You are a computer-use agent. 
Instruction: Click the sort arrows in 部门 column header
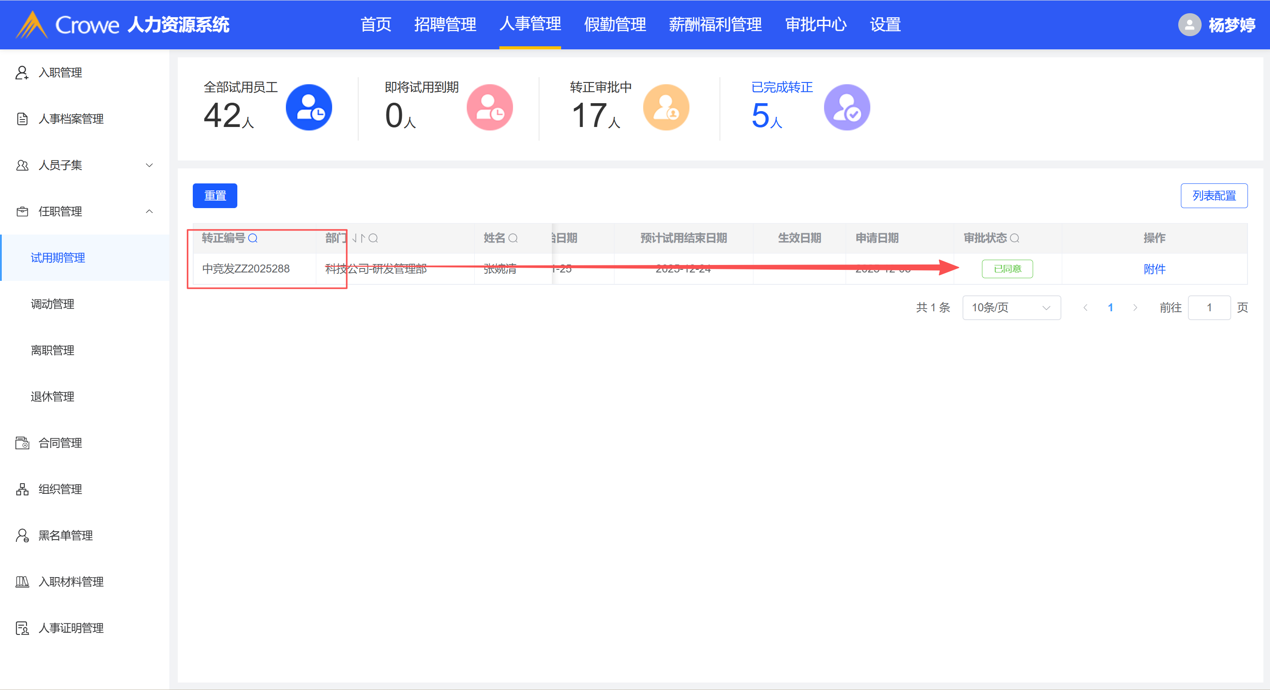pyautogui.click(x=359, y=238)
